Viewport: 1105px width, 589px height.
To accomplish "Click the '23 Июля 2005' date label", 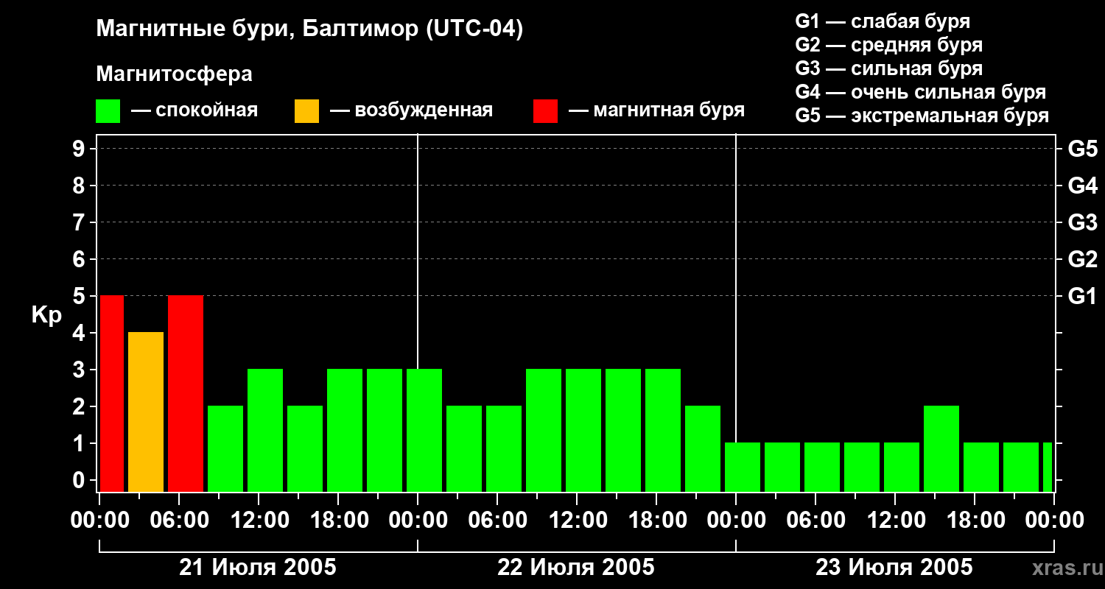I will tap(894, 568).
